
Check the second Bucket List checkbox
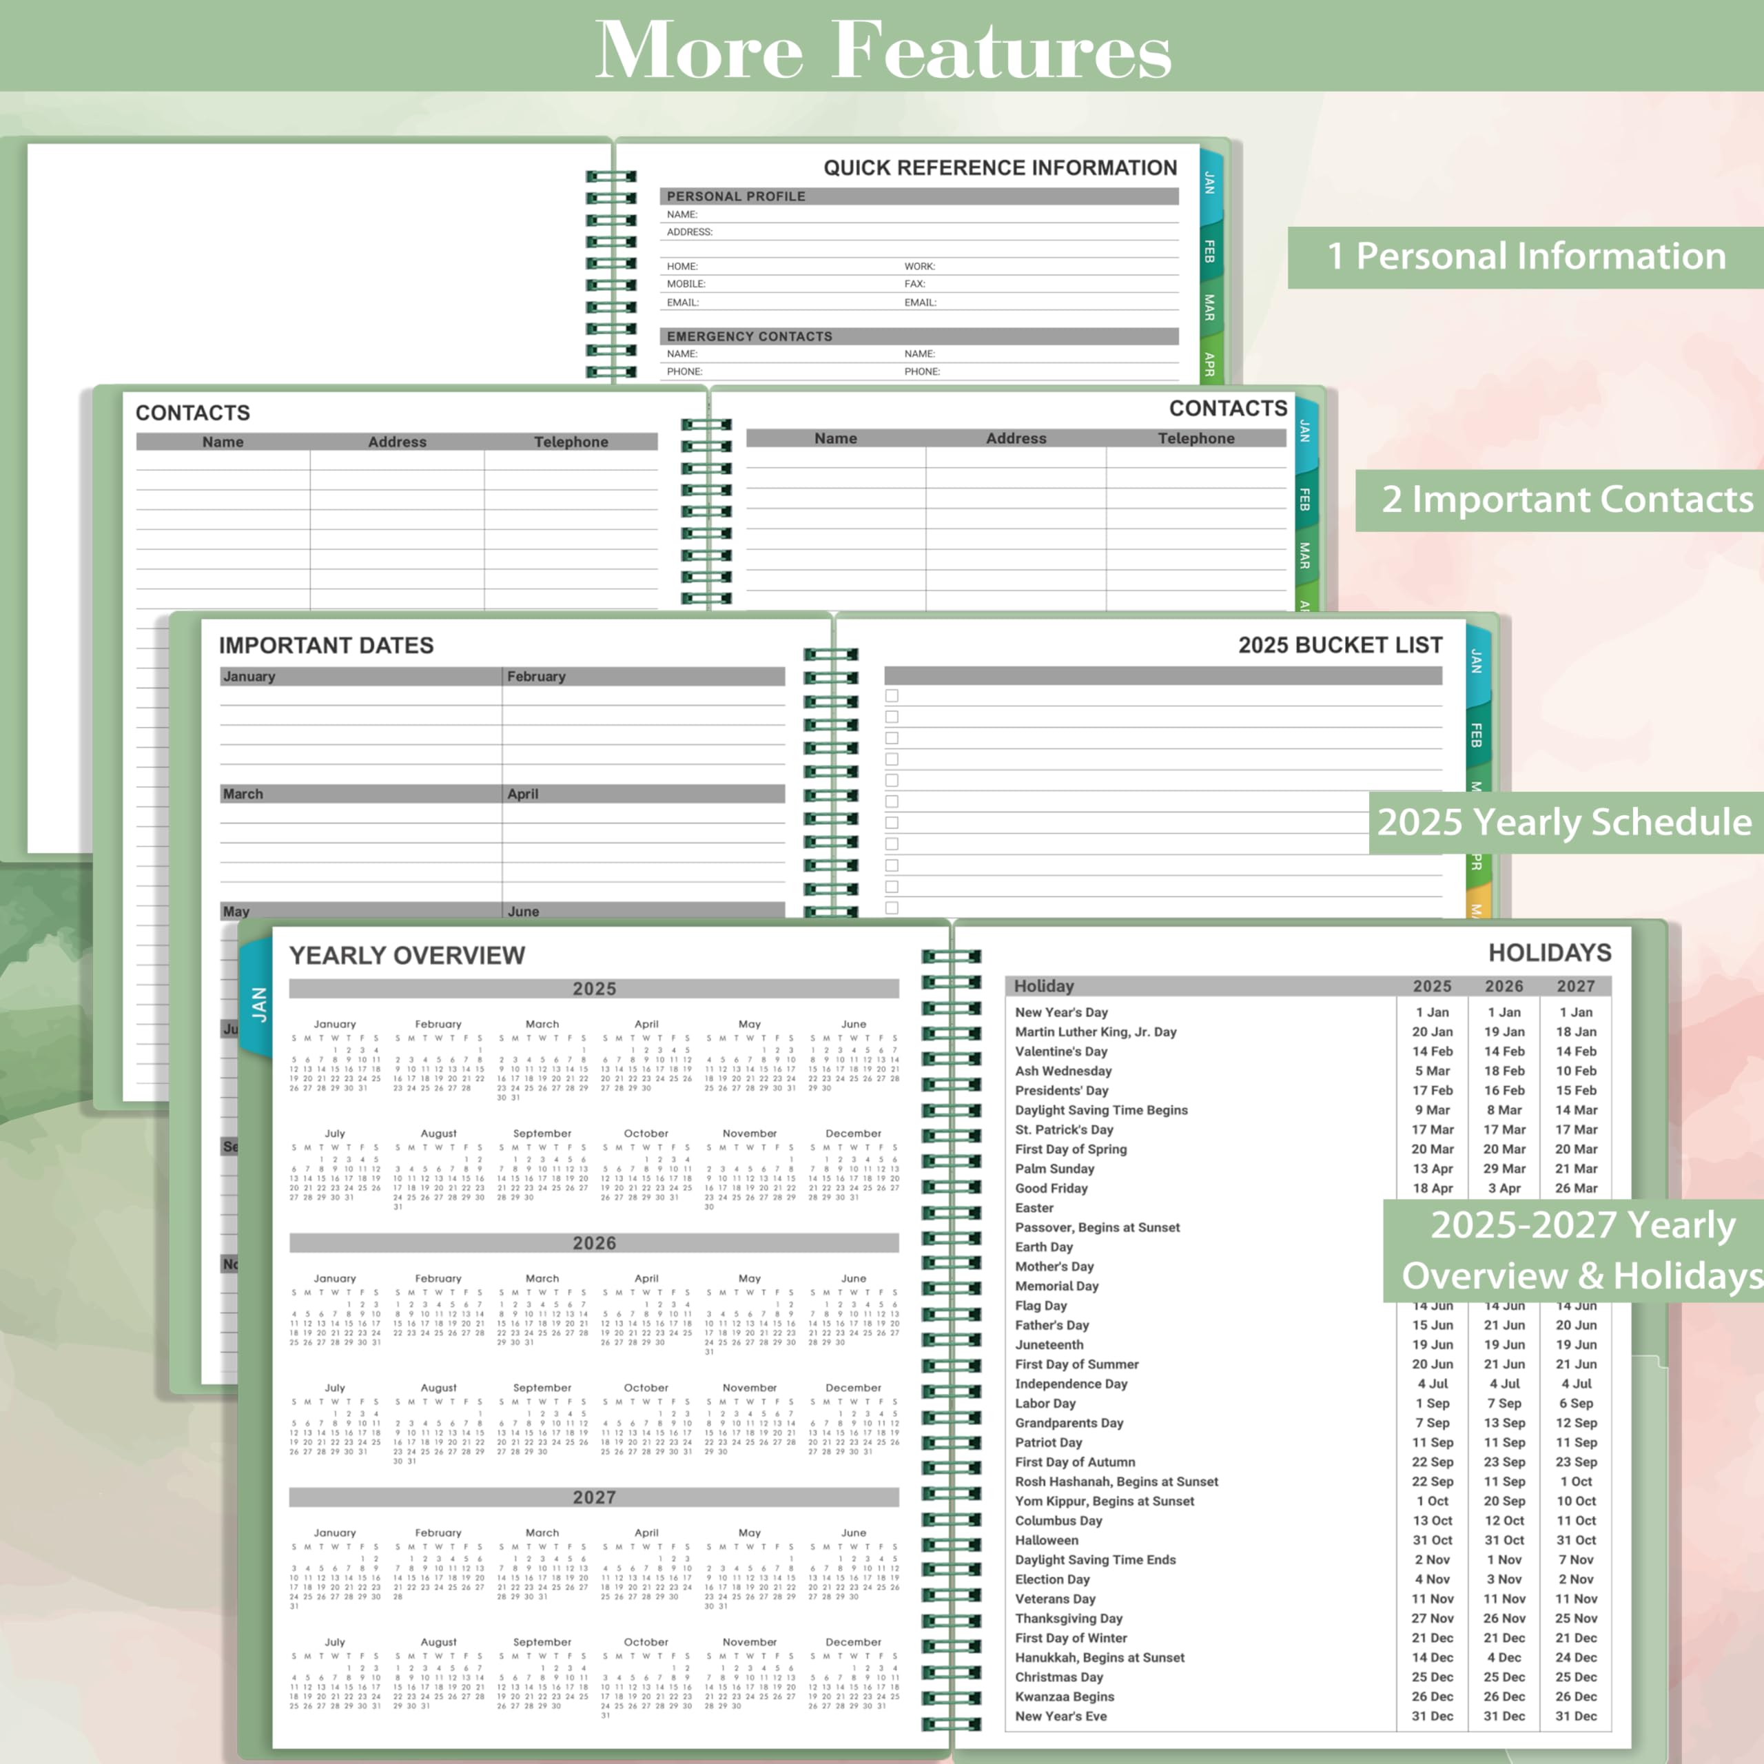[892, 716]
